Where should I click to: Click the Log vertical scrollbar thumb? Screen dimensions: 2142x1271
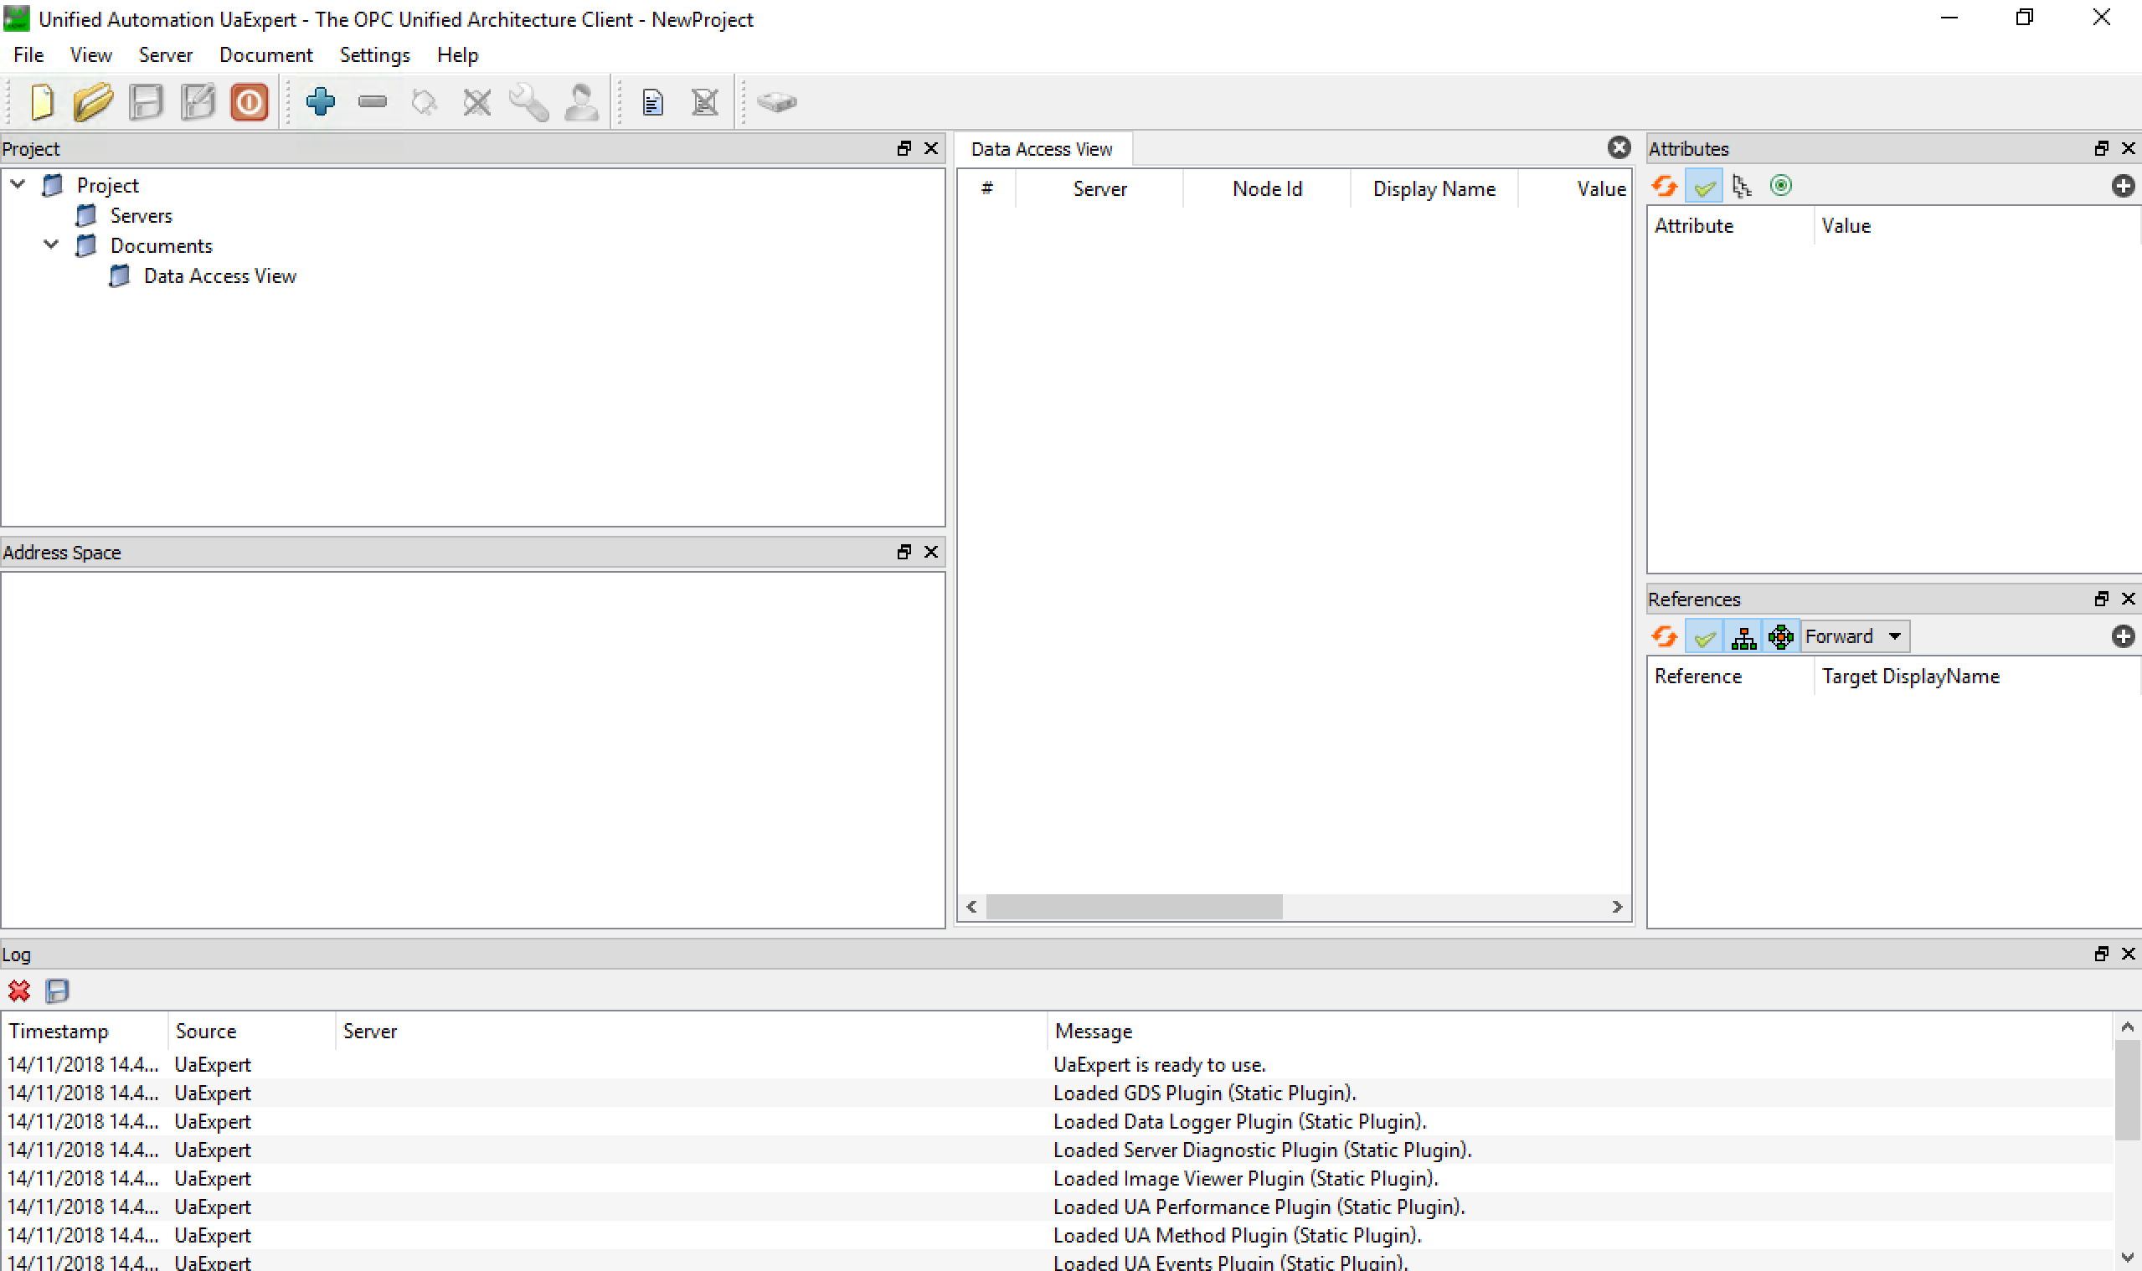[2128, 1091]
